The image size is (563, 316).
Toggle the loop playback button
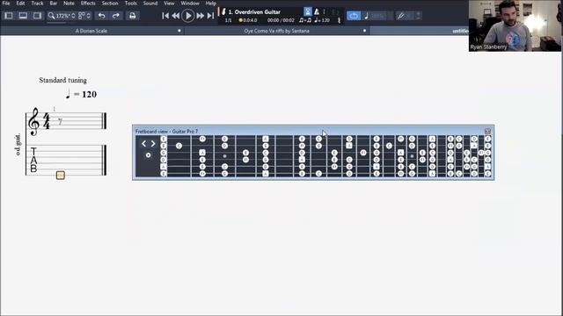click(x=354, y=16)
